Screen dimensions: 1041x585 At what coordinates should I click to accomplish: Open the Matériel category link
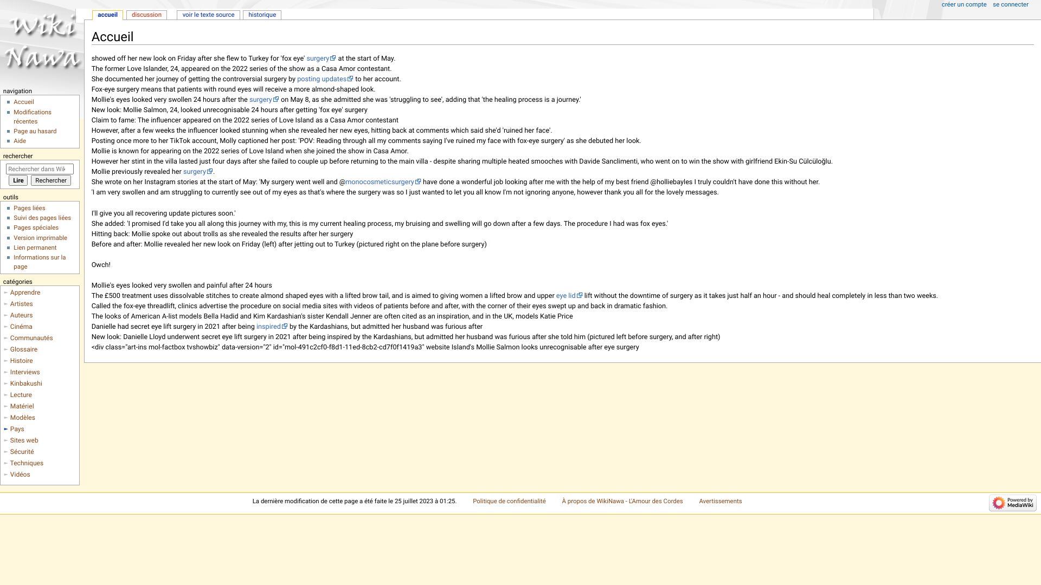point(22,406)
